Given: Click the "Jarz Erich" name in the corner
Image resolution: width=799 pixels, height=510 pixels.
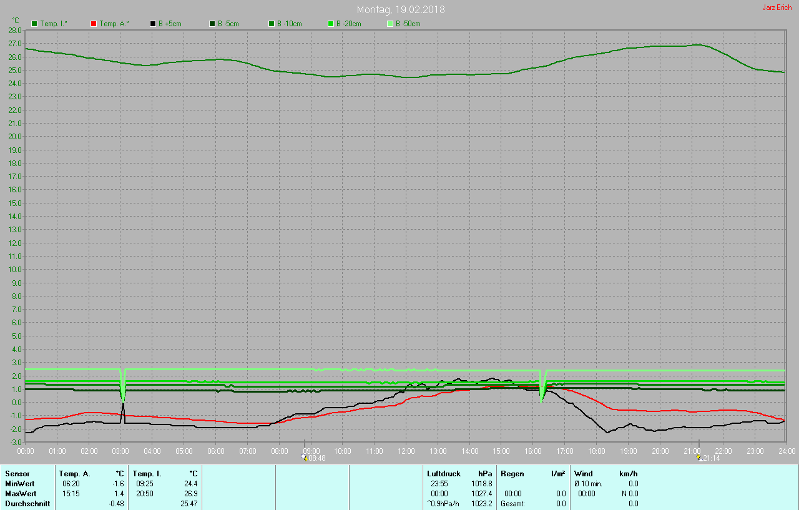Looking at the screenshot, I should [777, 7].
